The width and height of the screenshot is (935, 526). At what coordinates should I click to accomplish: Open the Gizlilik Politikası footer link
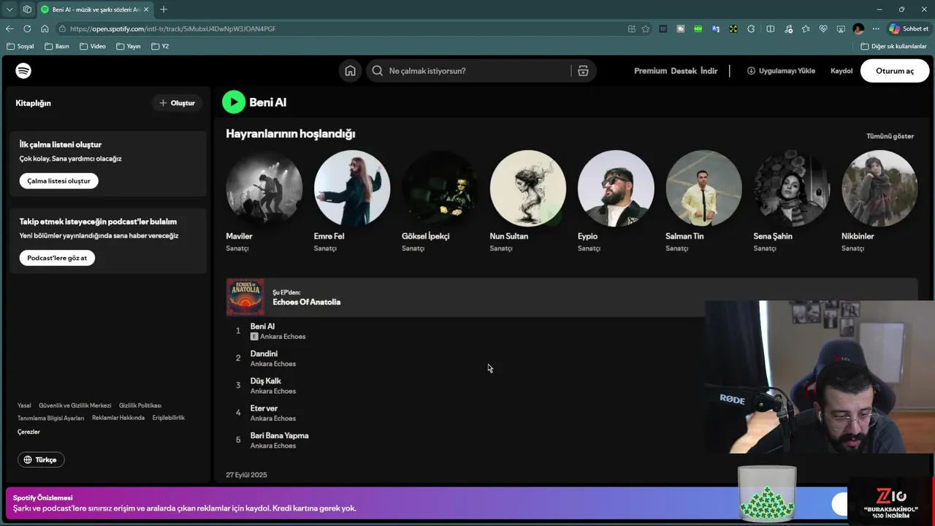click(x=140, y=405)
